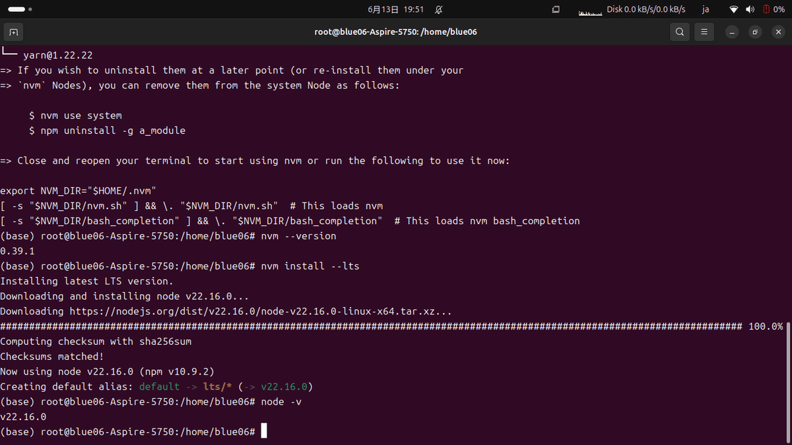Open the terminal search function
The width and height of the screenshot is (792, 445).
click(679, 32)
